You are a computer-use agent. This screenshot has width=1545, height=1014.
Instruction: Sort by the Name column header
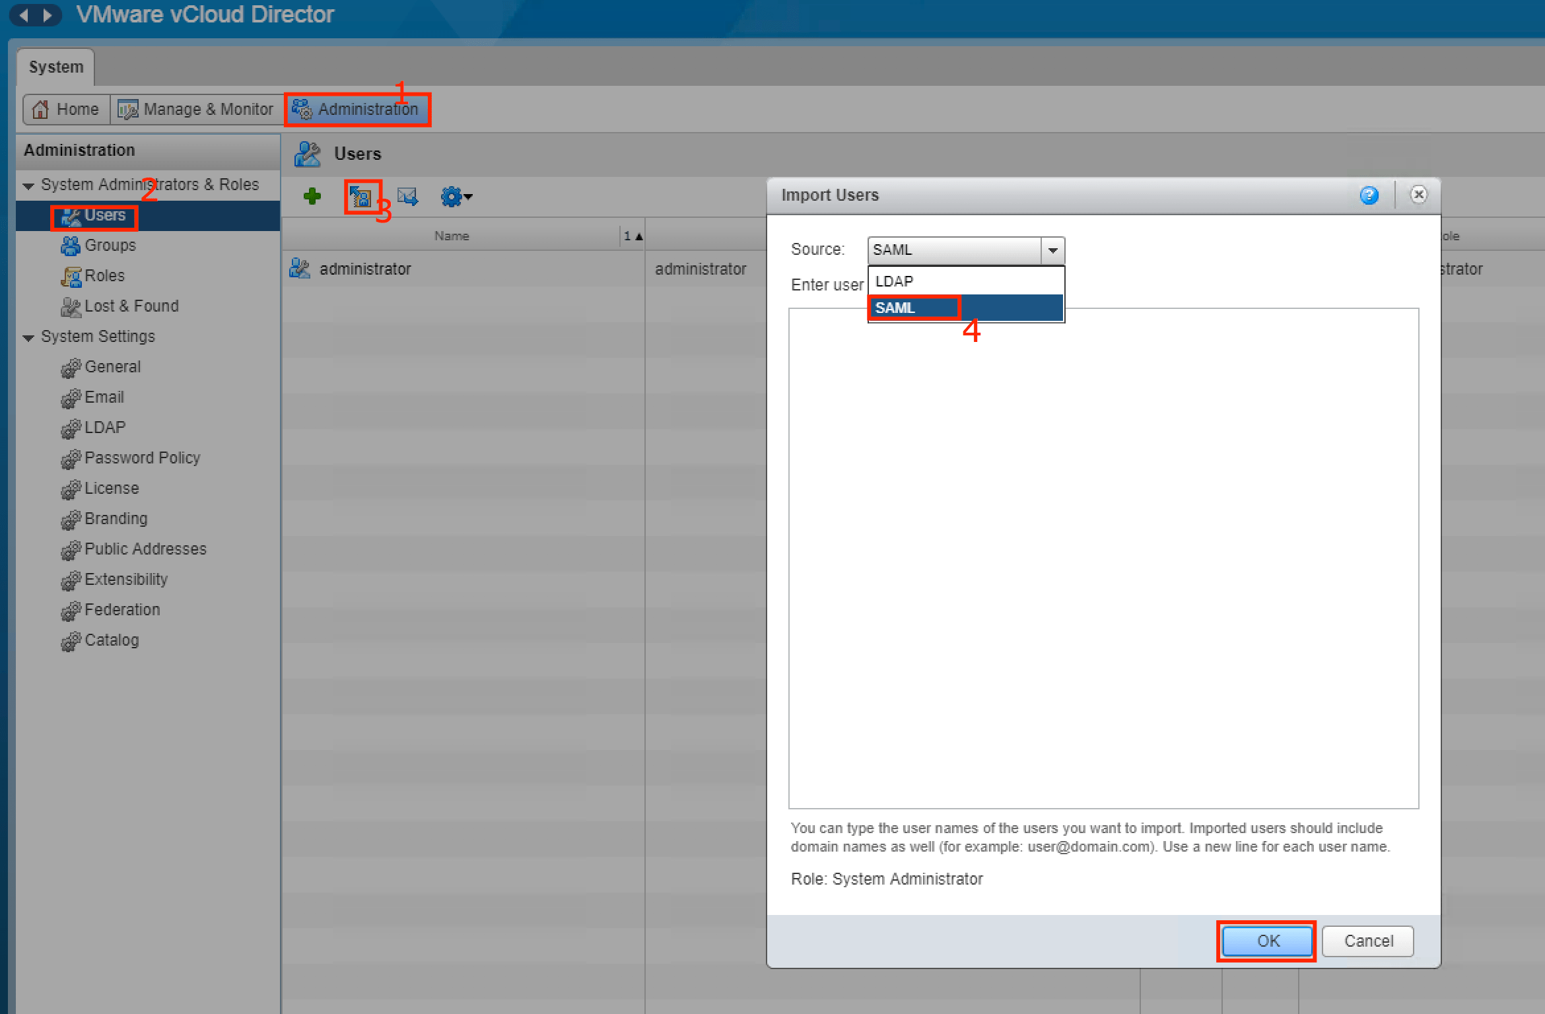(452, 236)
